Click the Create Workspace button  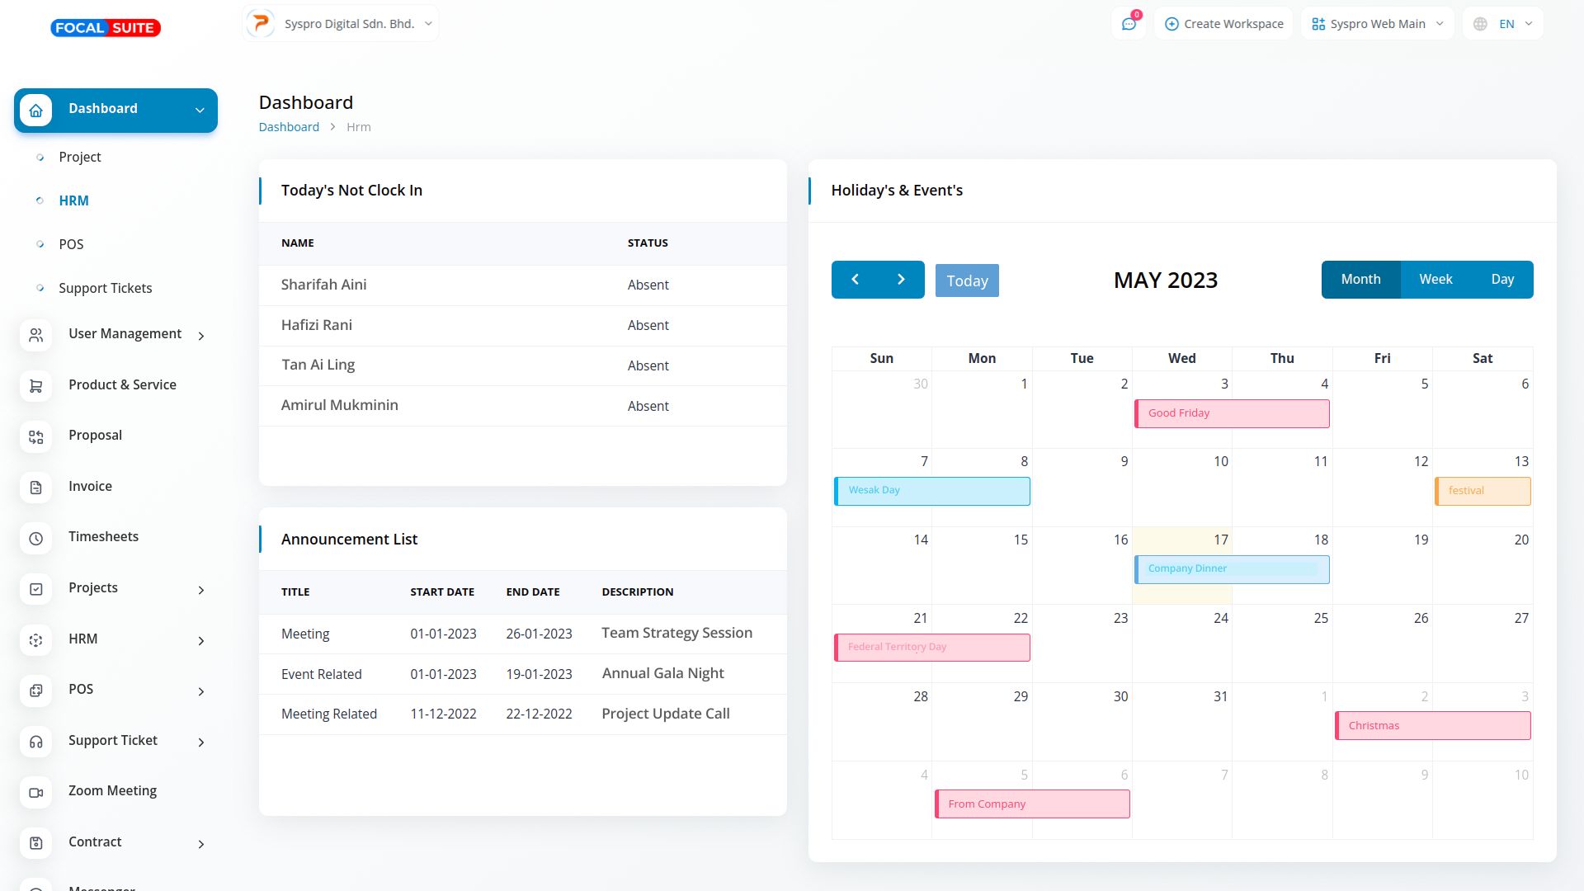pyautogui.click(x=1223, y=24)
